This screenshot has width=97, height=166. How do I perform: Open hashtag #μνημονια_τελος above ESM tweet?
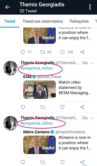(36, 68)
